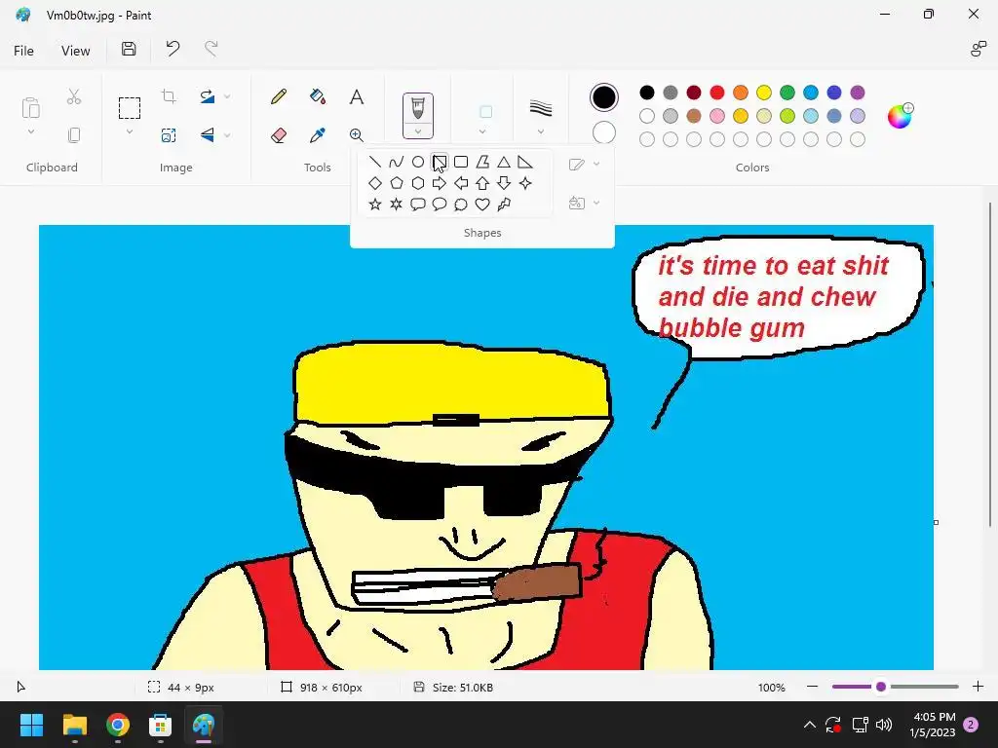Click the Rotate icon
This screenshot has height=748, width=998.
pos(208,96)
